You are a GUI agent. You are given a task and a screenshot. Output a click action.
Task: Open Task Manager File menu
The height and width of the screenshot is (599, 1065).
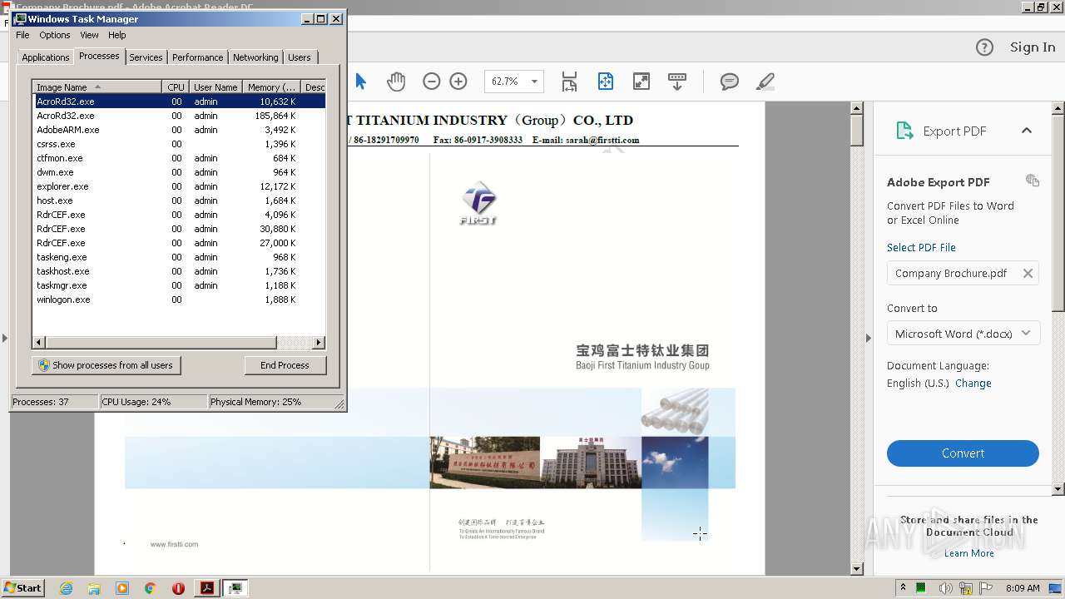point(22,35)
